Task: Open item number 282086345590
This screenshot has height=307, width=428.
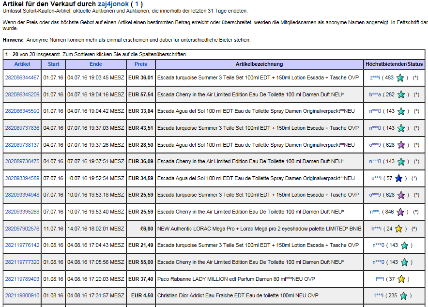Action: pos(22,111)
